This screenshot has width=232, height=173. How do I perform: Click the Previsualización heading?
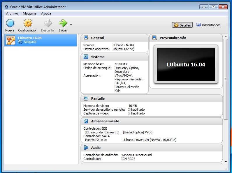pos(173,38)
